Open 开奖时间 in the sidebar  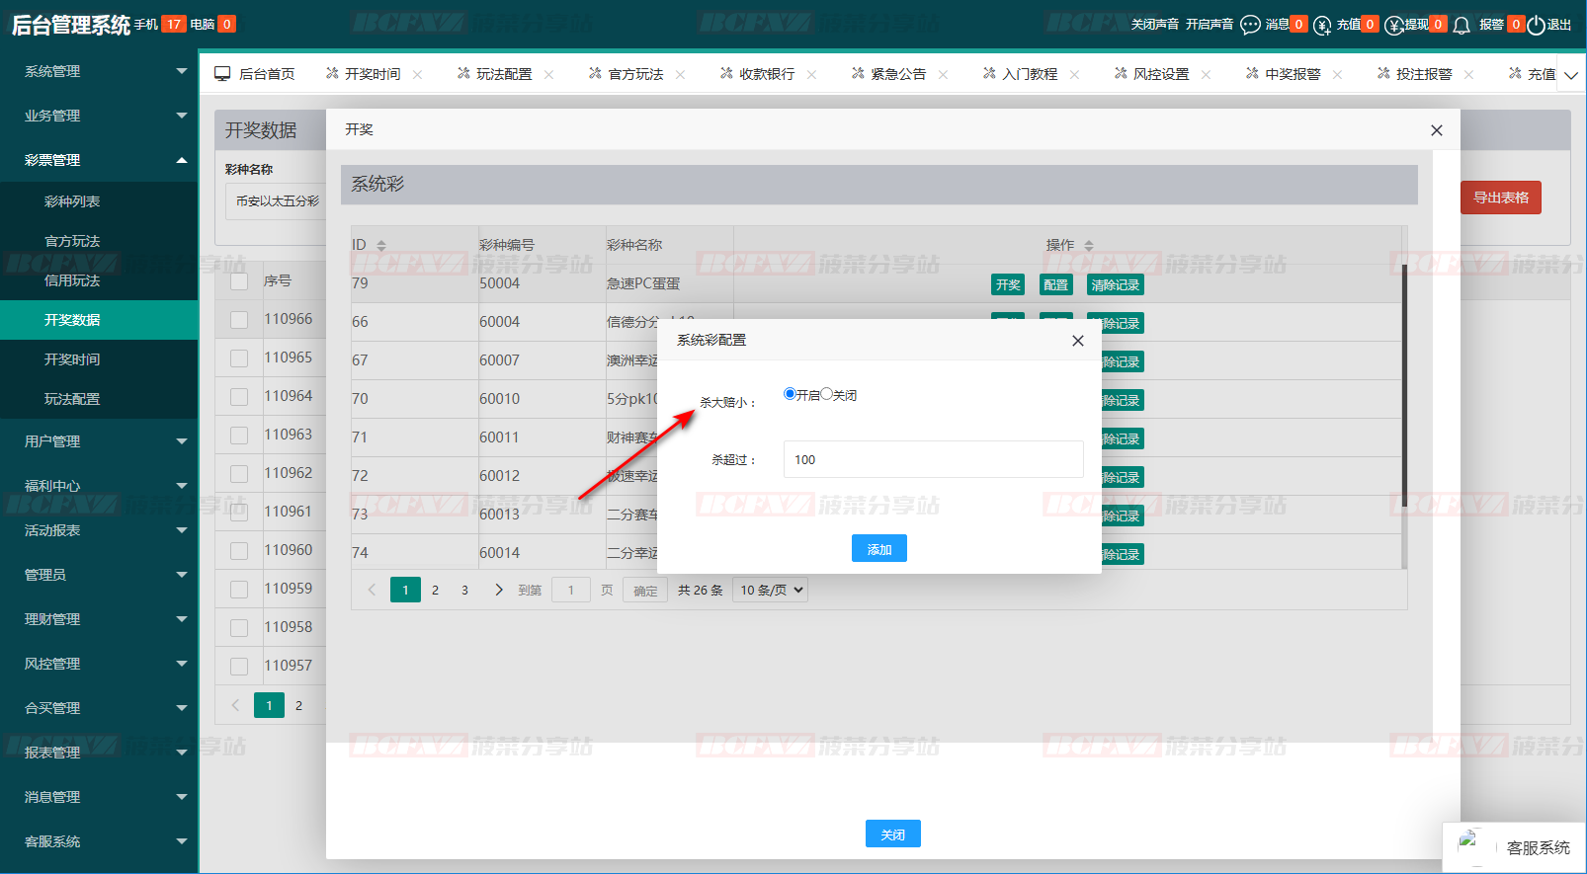point(72,359)
